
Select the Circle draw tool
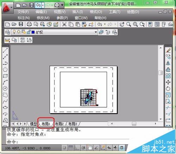5,88
